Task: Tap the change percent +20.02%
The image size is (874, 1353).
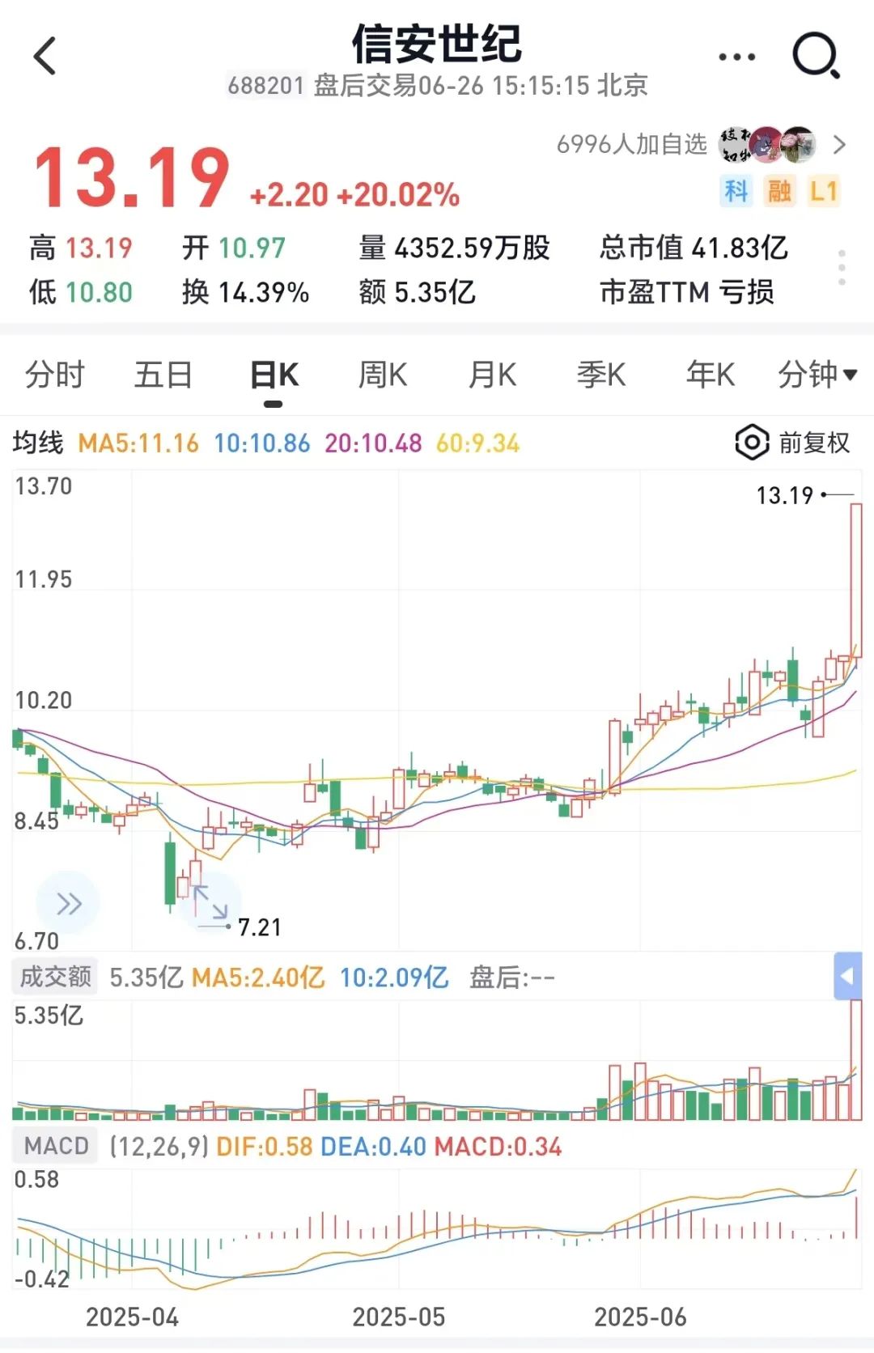Action: (398, 195)
